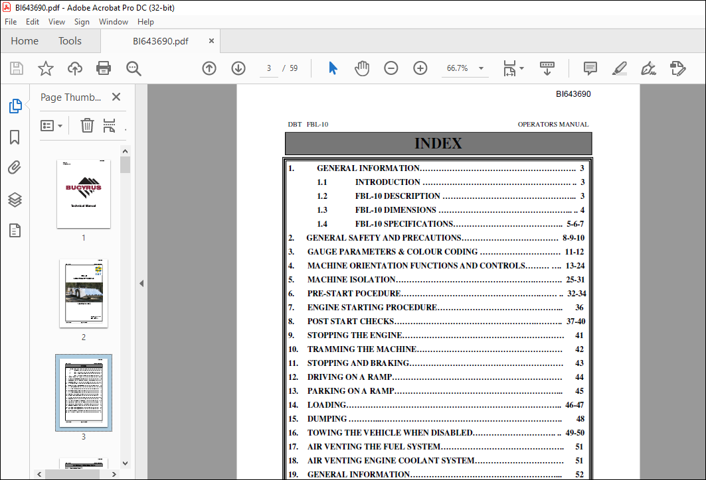
Task: Open the Sign menu
Action: (82, 22)
